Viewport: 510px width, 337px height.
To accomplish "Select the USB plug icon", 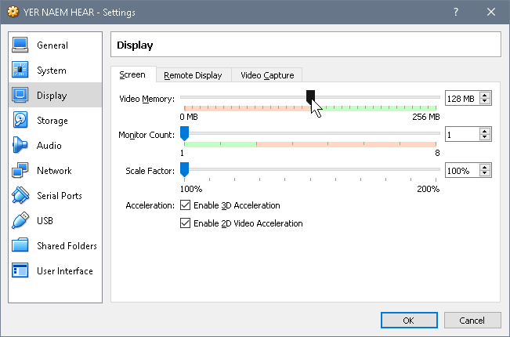I will point(20,220).
